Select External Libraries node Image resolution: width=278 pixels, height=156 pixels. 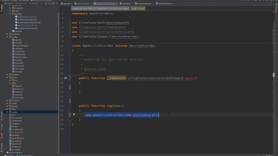tap(14, 153)
